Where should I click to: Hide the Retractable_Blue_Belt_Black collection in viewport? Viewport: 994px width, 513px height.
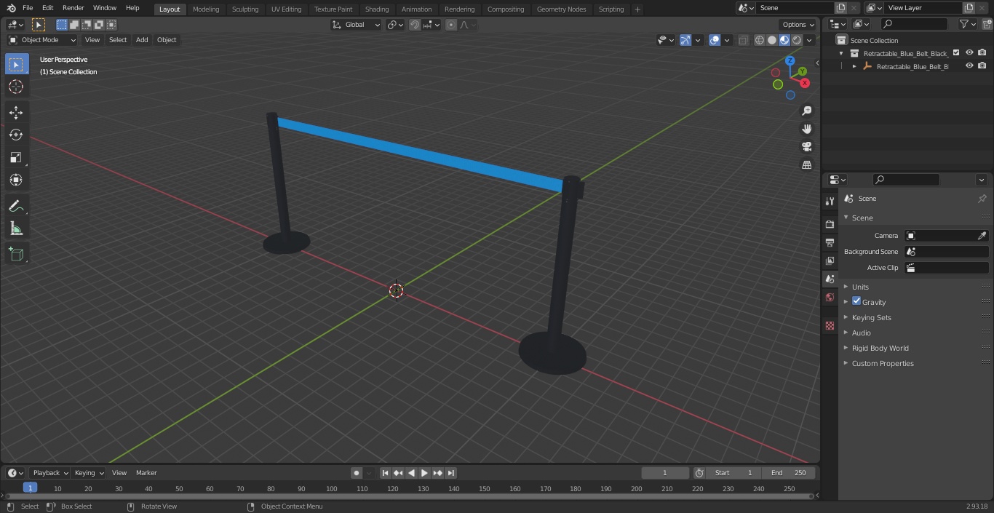[x=969, y=52]
